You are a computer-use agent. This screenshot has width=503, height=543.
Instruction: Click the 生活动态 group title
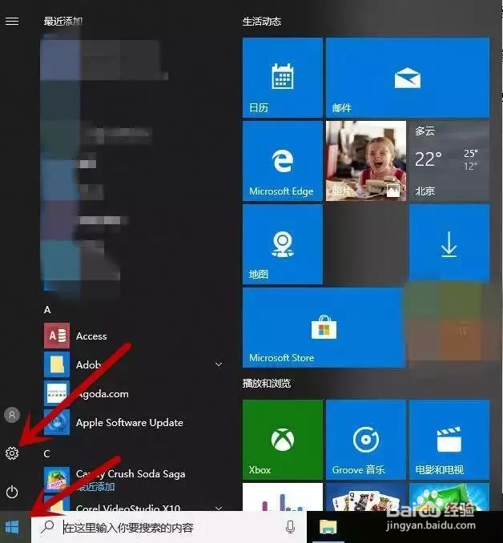[x=262, y=22]
